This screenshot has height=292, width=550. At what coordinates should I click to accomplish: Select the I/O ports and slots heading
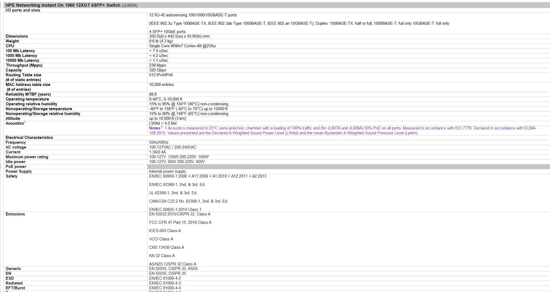[23, 10]
